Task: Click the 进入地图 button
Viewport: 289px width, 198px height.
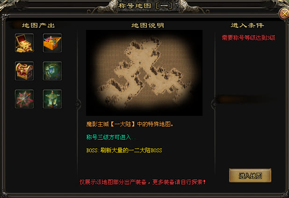Action: (x=250, y=176)
